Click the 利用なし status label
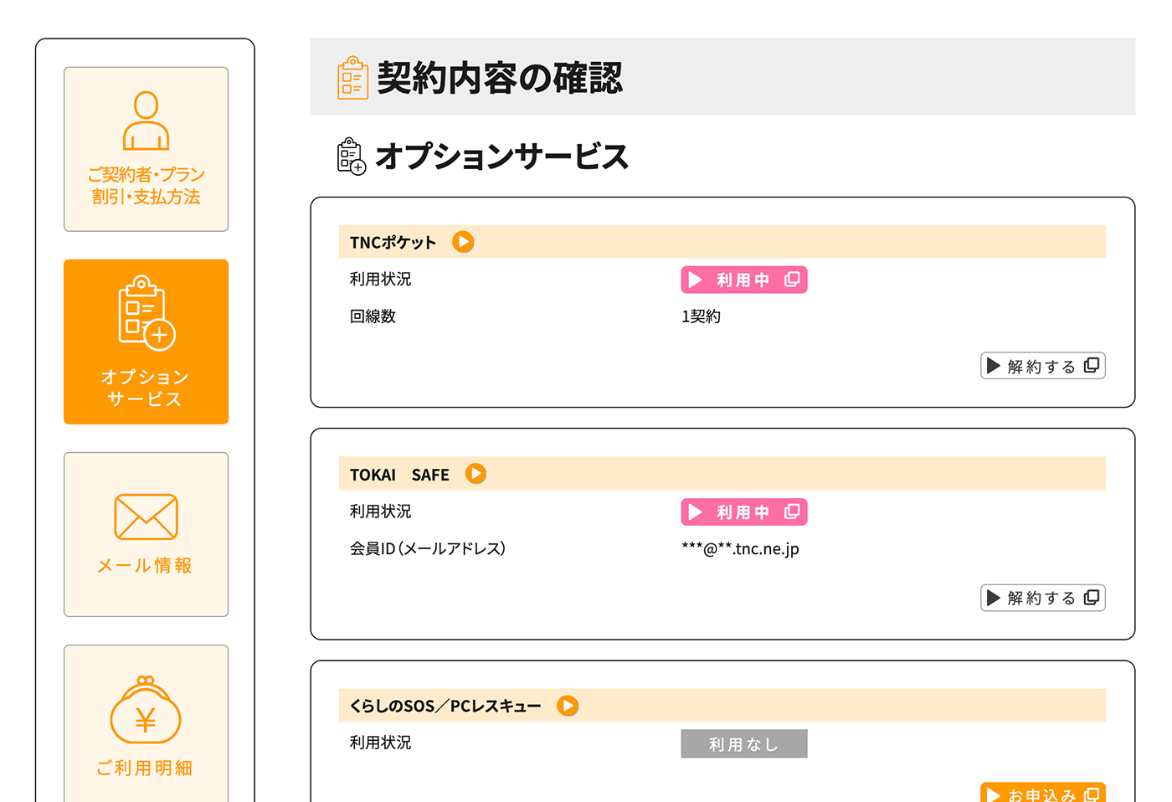1172x802 pixels. (743, 743)
